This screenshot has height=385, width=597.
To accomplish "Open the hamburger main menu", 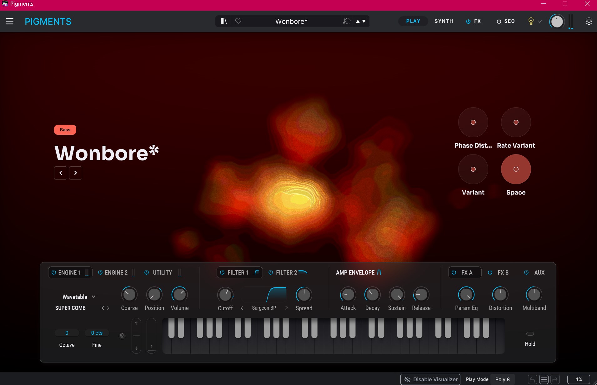I will (10, 21).
